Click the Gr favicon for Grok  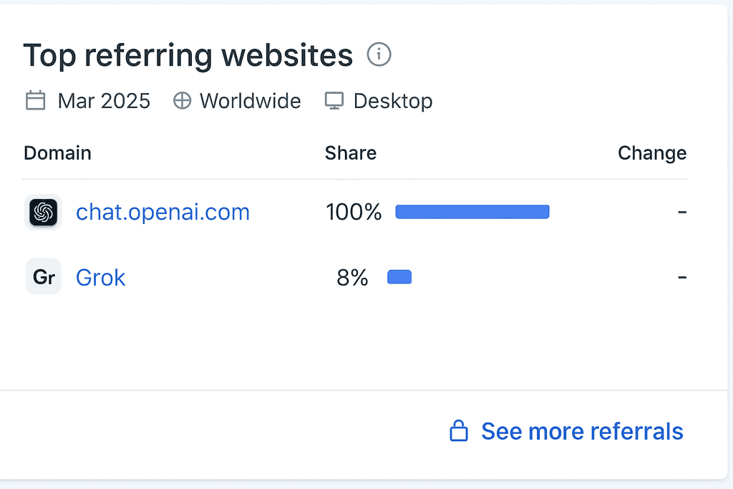pyautogui.click(x=44, y=277)
